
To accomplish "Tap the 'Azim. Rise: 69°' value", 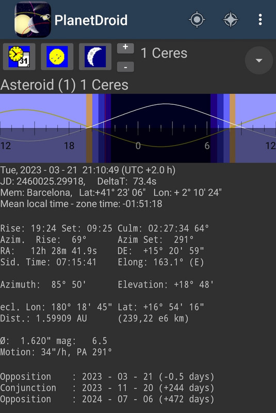I will [43, 240].
